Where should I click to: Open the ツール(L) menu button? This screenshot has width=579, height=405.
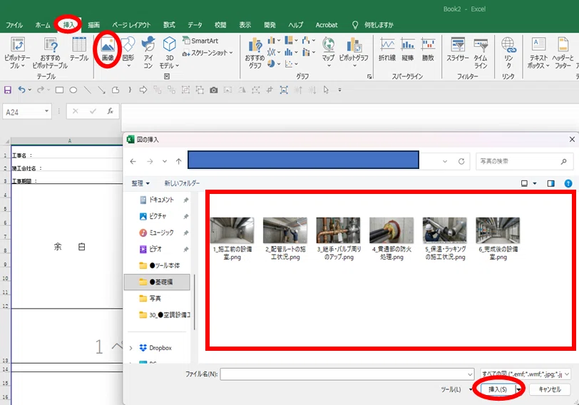coord(457,389)
